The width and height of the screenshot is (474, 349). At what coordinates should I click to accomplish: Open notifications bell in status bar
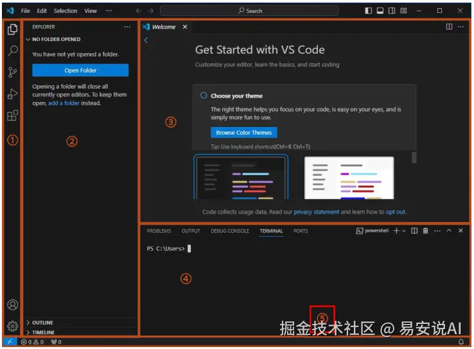point(461,342)
